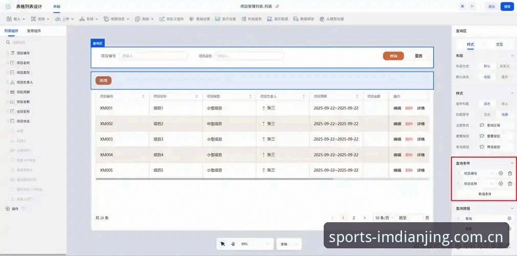Image resolution: width=517 pixels, height=256 pixels.
Task: Open the app grid icon beside 表格列表设计
Action: click(8, 7)
